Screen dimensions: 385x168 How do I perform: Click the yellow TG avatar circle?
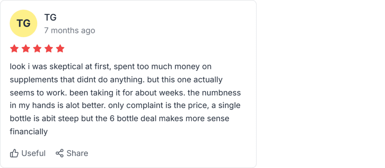pyautogui.click(x=24, y=23)
